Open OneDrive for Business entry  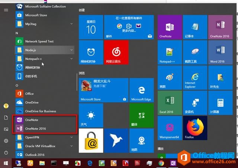click(x=45, y=111)
